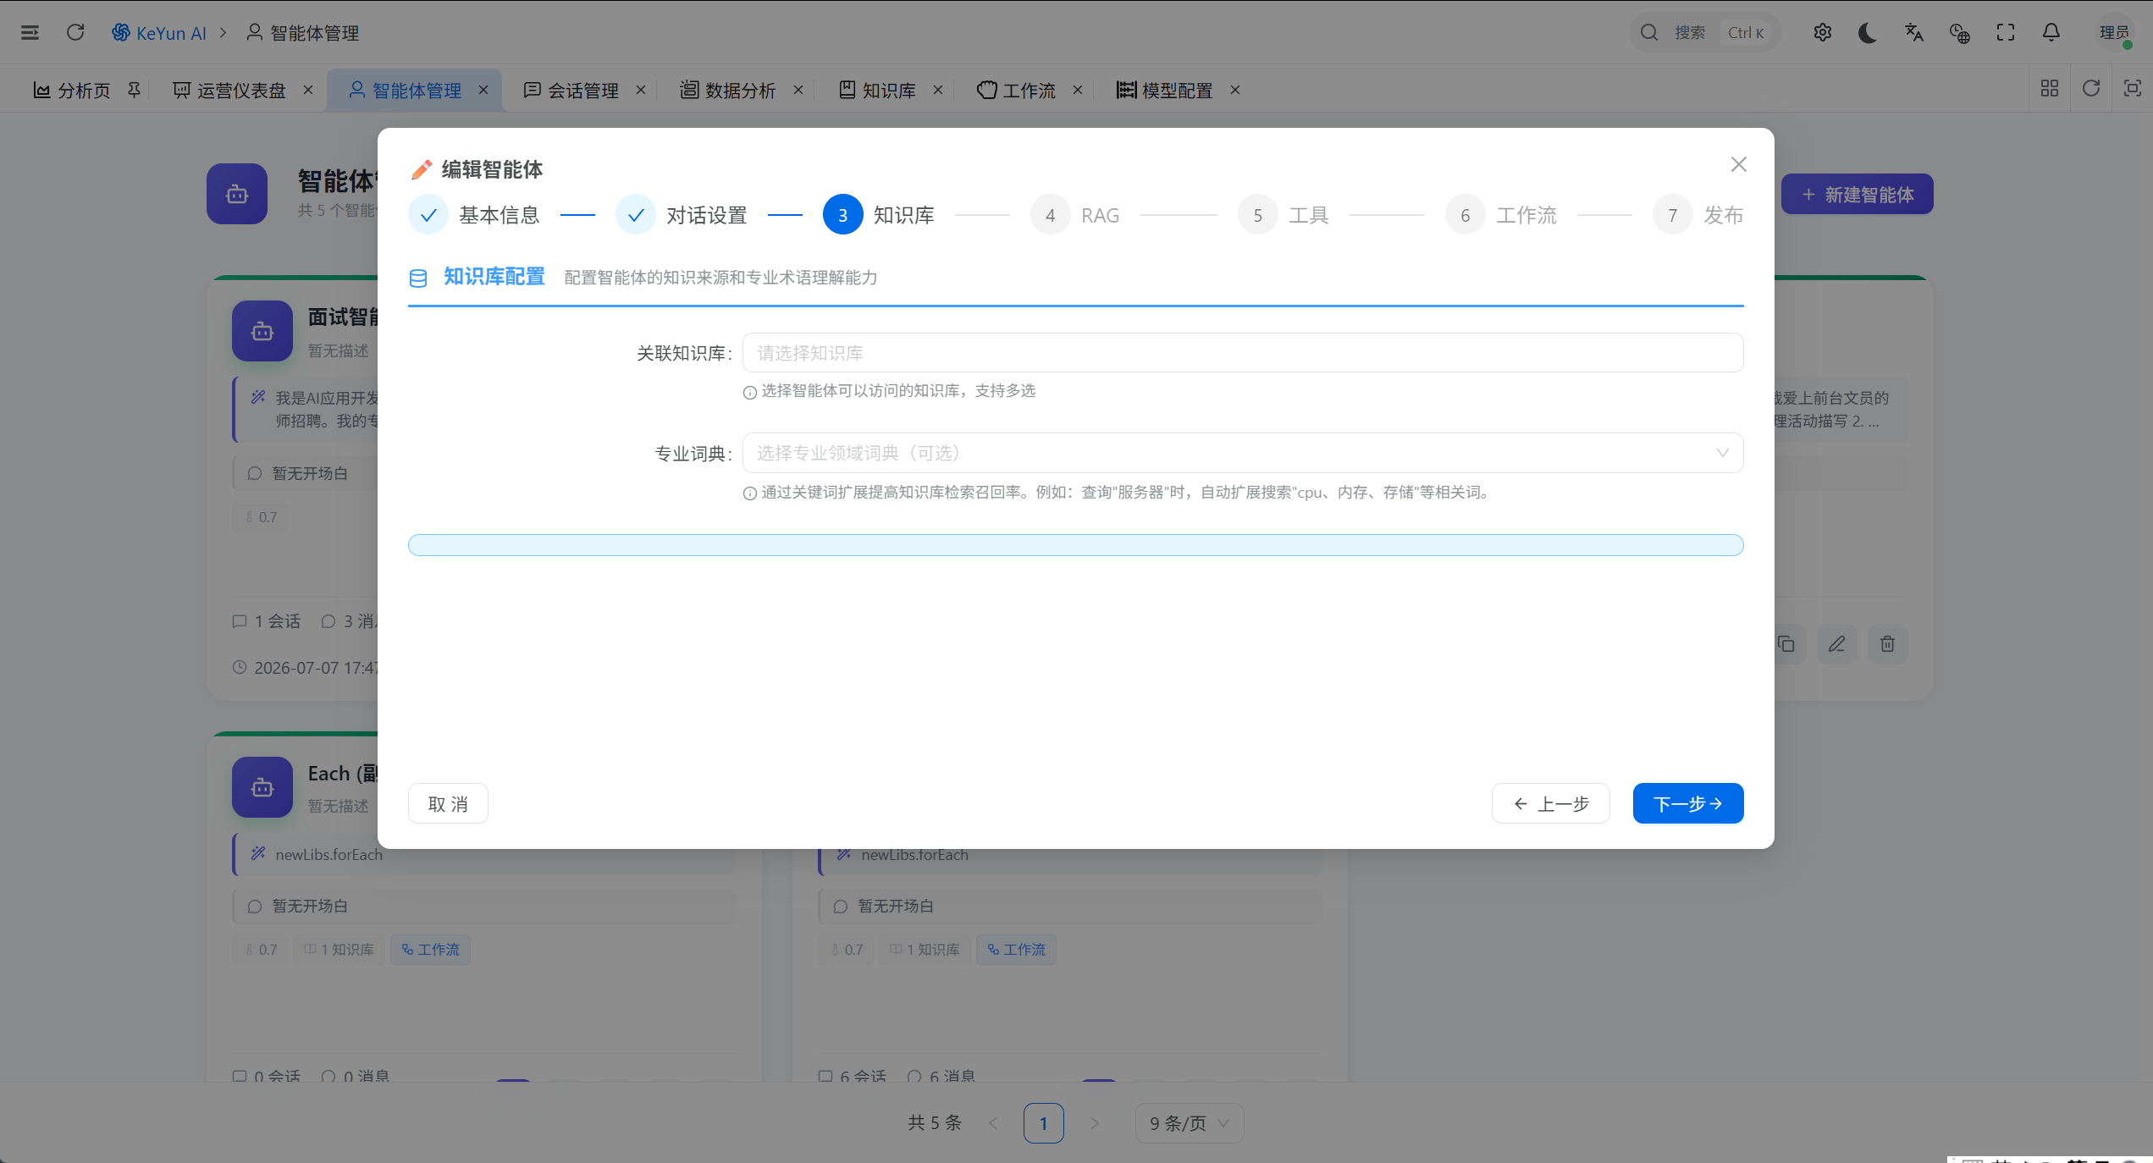Image resolution: width=2153 pixels, height=1163 pixels.
Task: Jump to step 7 发布
Action: (1698, 215)
